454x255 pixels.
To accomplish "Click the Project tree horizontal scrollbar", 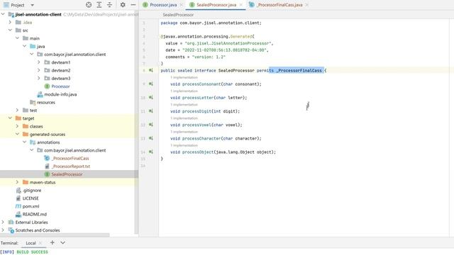I will (x=55, y=235).
